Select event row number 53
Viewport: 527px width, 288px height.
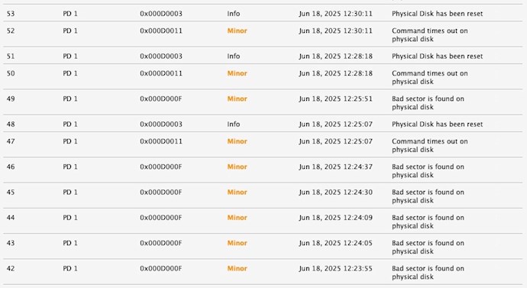(263, 14)
